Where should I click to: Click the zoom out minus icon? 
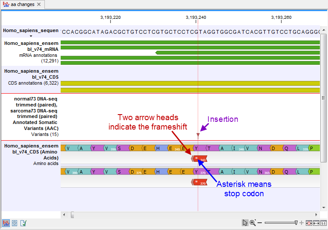coord(260,223)
